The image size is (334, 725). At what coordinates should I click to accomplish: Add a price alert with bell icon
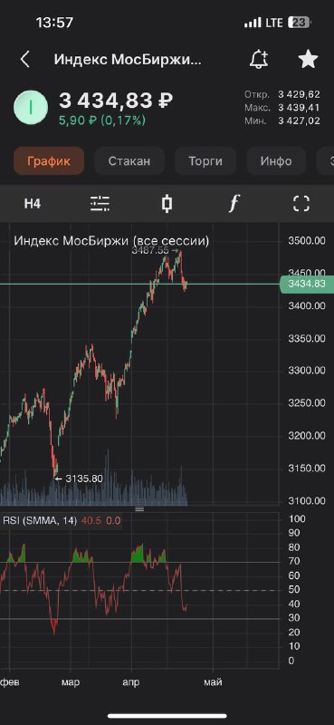[x=259, y=60]
